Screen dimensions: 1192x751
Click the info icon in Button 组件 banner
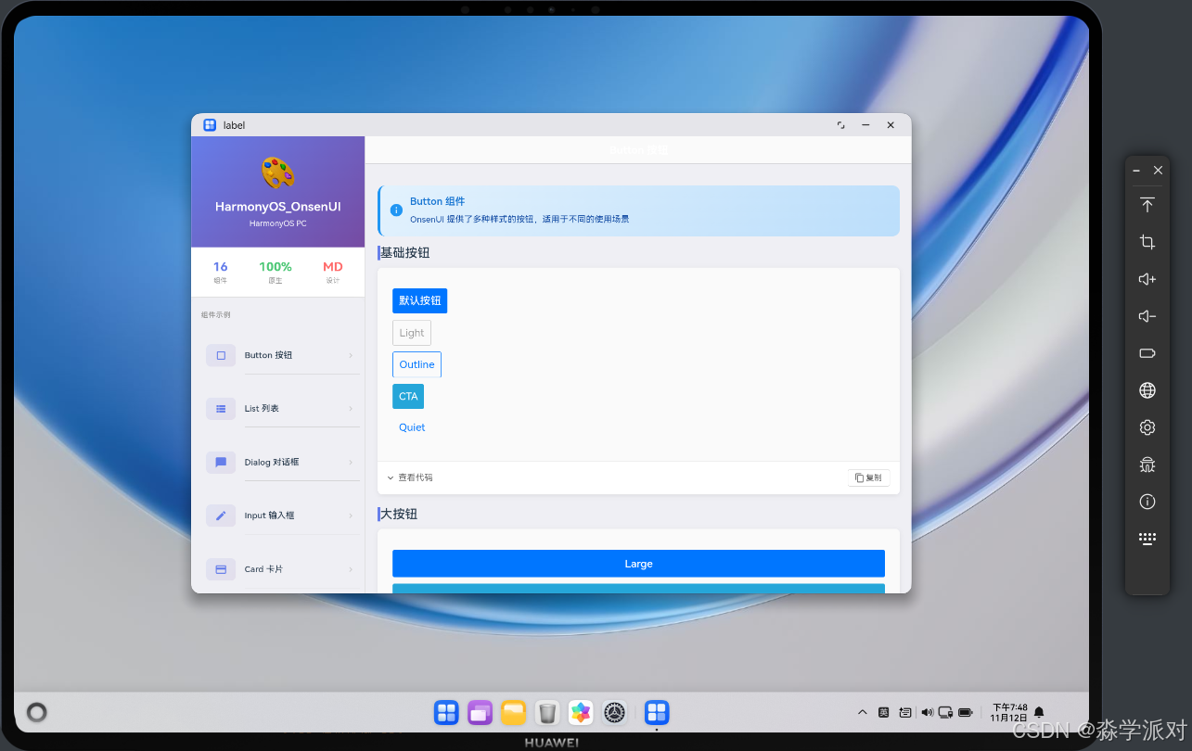click(x=396, y=210)
